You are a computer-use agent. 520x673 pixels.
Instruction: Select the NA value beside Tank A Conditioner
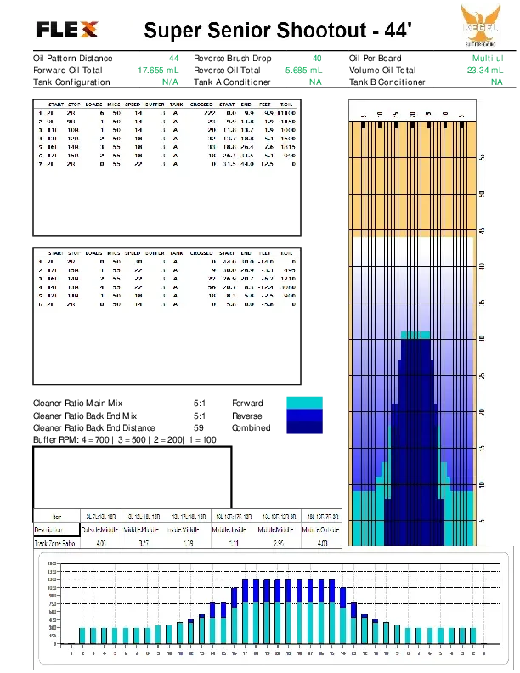316,82
